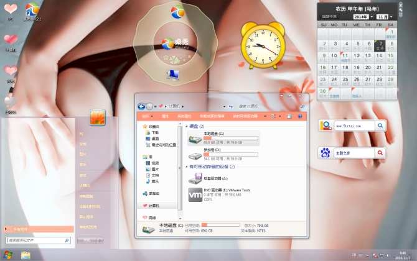Open the Explorer folder icon on taskbar

(26, 255)
